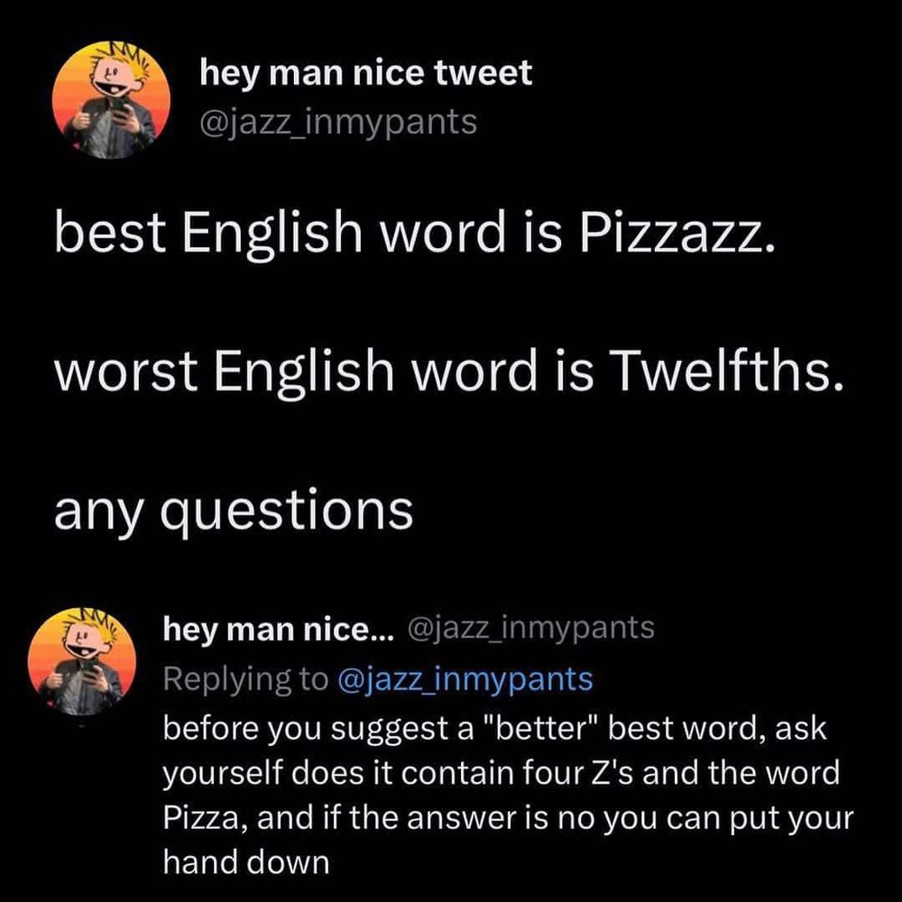Viewport: 902px width, 902px height.
Task: Open the main tweet author's profile picture
Action: point(111,100)
